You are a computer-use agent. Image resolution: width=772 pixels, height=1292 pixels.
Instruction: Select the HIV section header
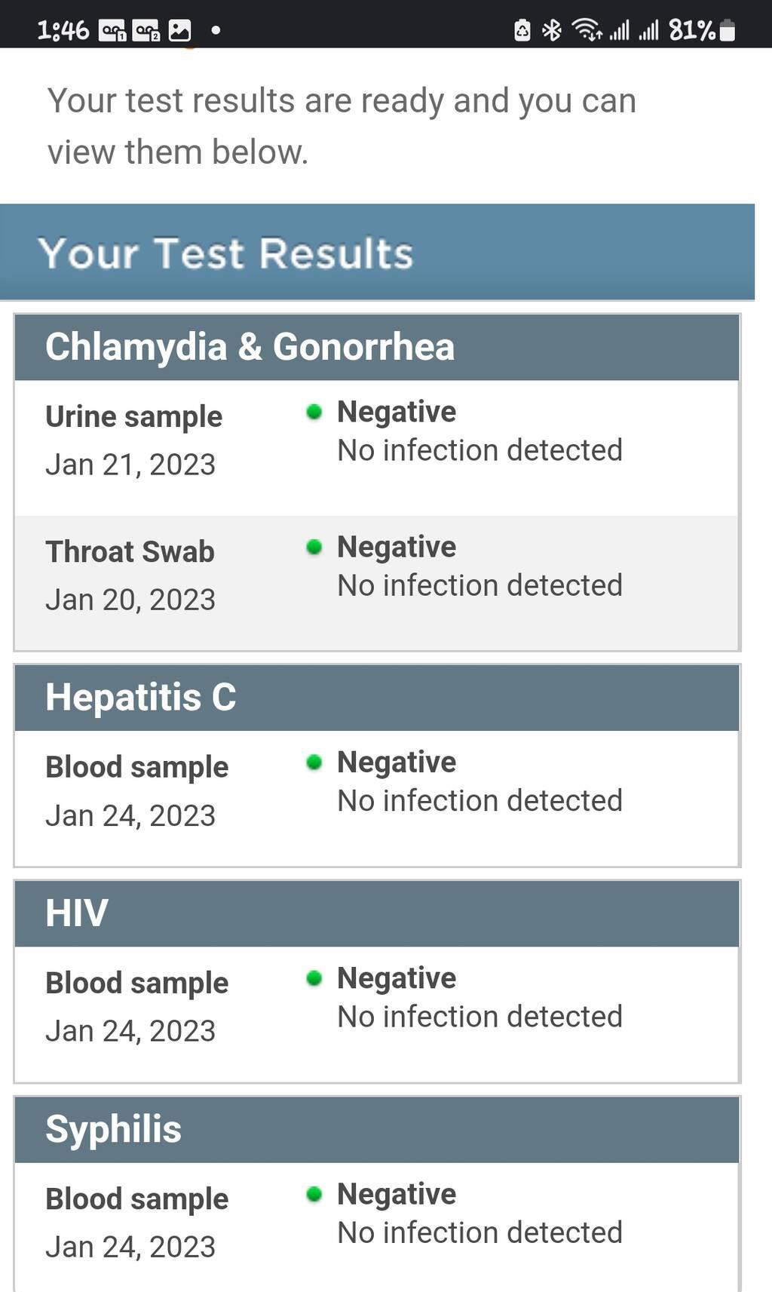pyautogui.click(x=377, y=913)
